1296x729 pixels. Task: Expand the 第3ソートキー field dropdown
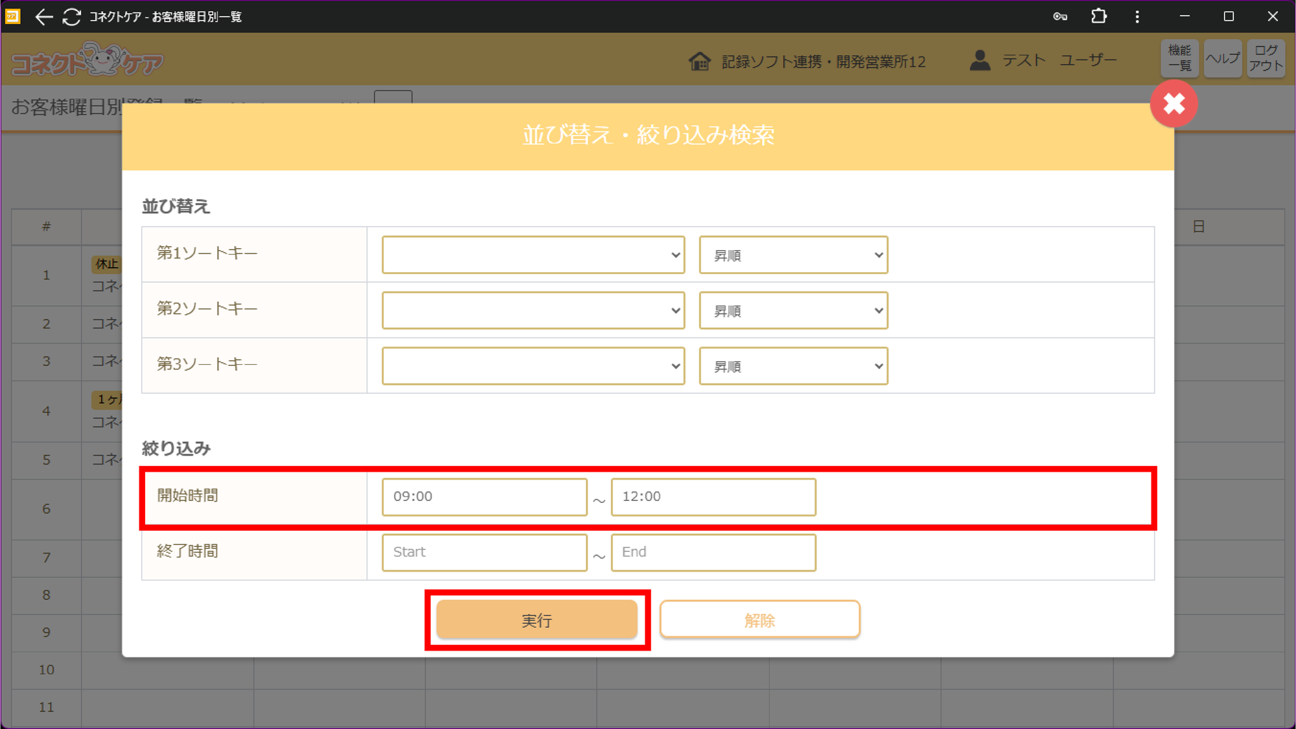click(533, 366)
